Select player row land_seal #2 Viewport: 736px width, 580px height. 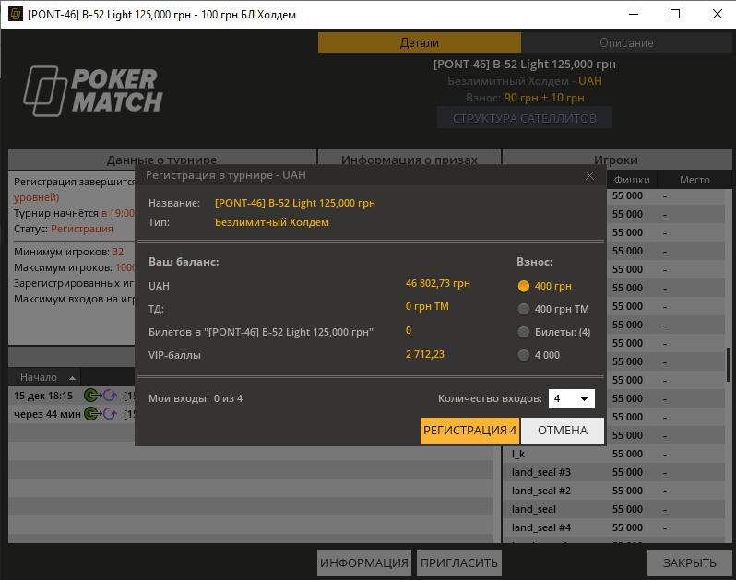point(615,491)
